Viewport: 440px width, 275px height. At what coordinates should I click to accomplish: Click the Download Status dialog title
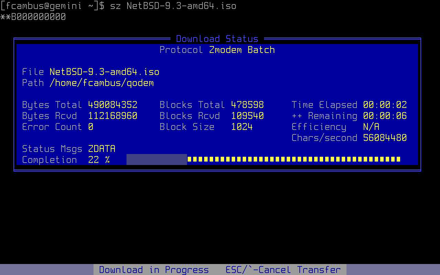(217, 39)
